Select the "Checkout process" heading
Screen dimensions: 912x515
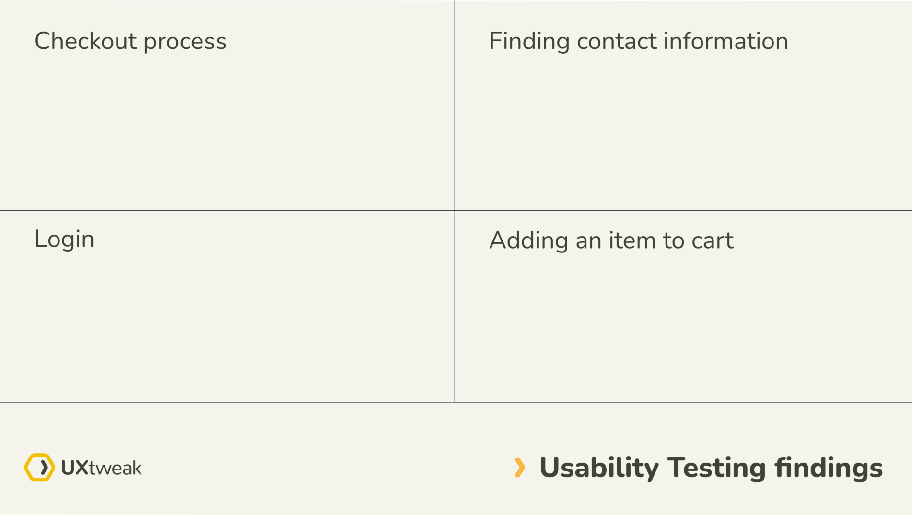point(130,41)
